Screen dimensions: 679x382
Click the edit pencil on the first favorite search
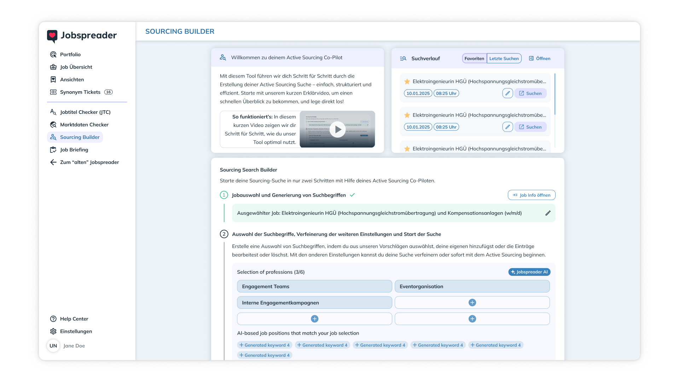click(507, 93)
